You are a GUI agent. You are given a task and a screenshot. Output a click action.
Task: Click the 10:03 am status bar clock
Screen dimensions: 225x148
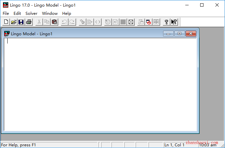click(208, 145)
